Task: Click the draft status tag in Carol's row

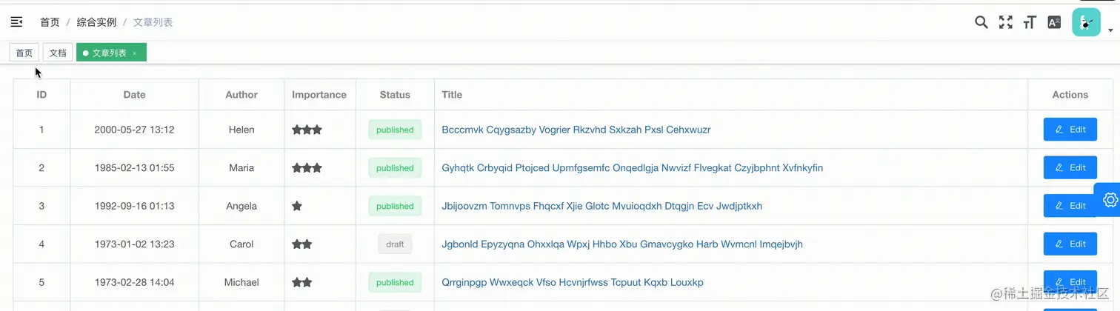Action: click(395, 244)
